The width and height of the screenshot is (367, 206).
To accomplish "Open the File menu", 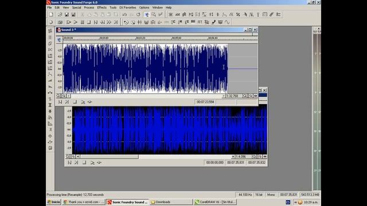I will 49,7.
